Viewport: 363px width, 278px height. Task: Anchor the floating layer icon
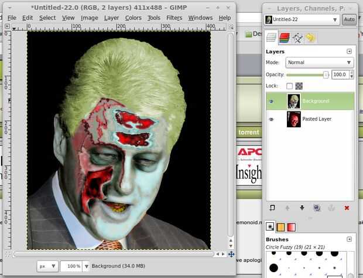(x=331, y=208)
